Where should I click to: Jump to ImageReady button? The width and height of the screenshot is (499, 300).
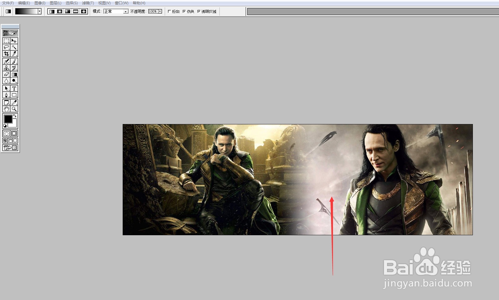(x=10, y=148)
